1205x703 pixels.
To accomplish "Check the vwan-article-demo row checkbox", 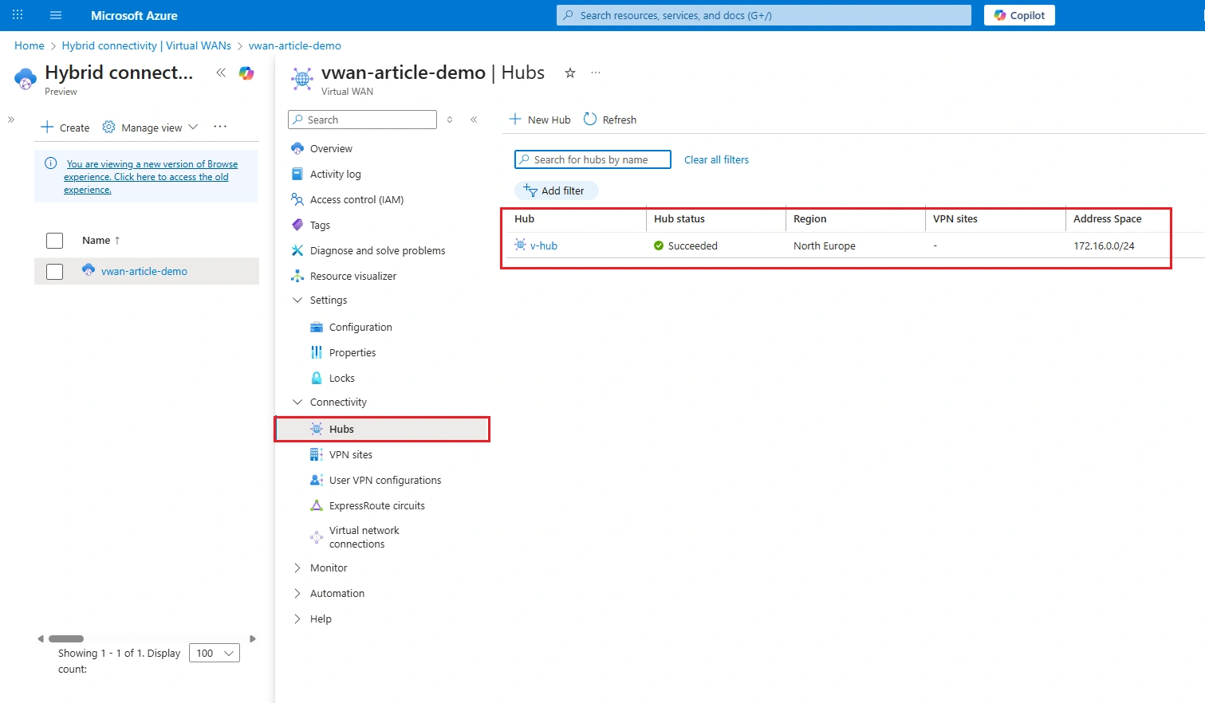I will click(x=54, y=272).
